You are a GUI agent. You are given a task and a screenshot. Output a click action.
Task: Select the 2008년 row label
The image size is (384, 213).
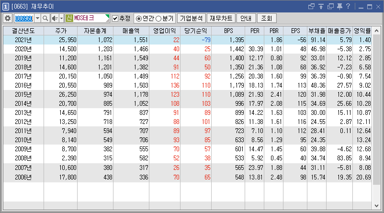pyautogui.click(x=23, y=158)
